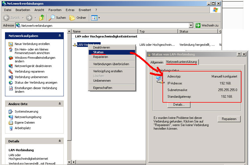The image size is (249, 165).
Task: Open the Ansicht menu
Action: pos(39,10)
